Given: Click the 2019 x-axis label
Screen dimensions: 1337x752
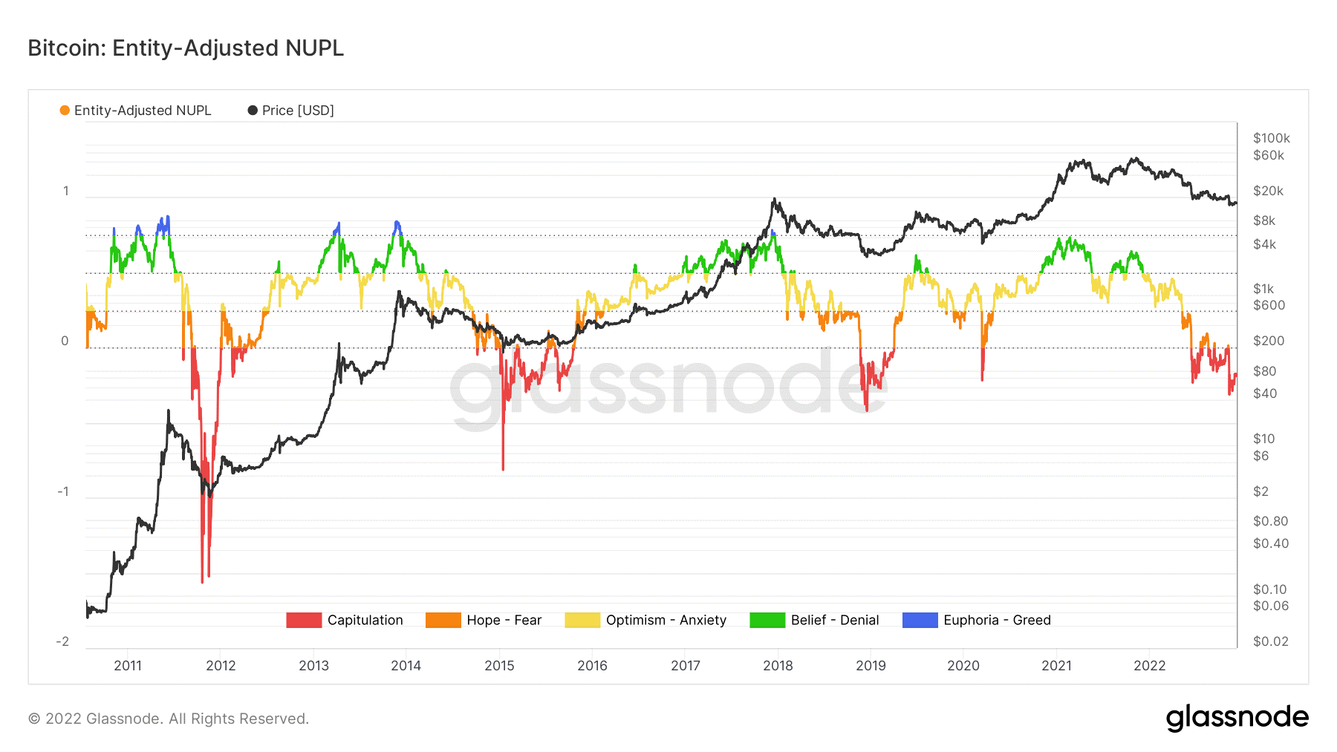Looking at the screenshot, I should (871, 666).
